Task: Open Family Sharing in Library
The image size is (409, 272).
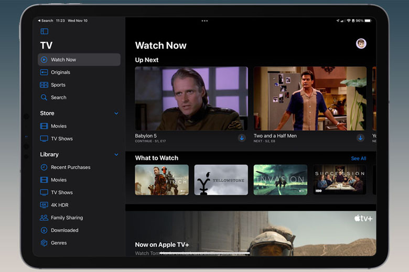Action: pyautogui.click(x=79, y=218)
